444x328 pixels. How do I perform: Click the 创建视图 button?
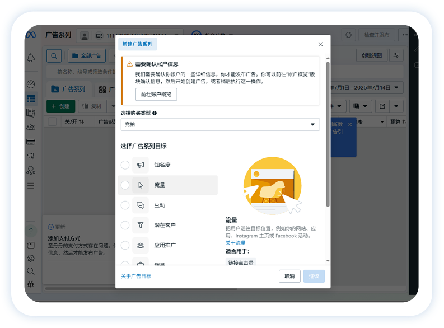(372, 55)
